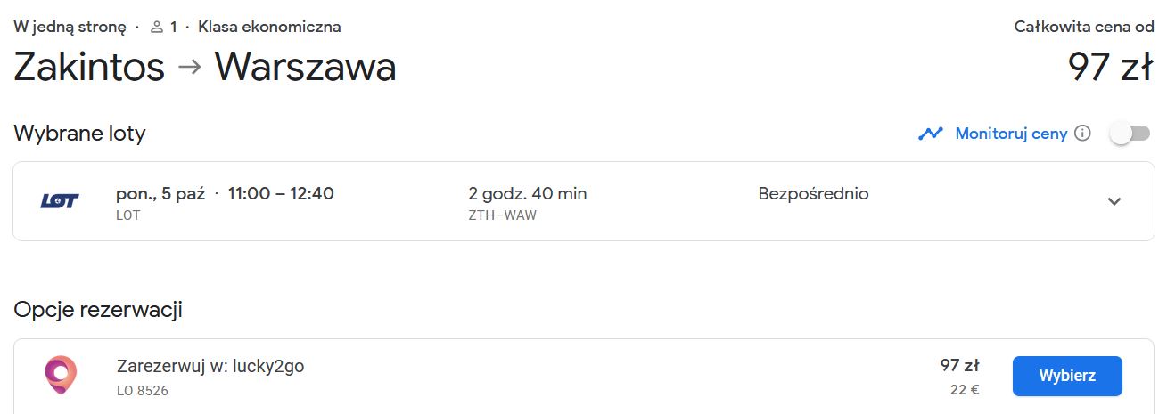This screenshot has height=414, width=1167.
Task: Click the ZTH–WAW route code
Action: coord(502,215)
